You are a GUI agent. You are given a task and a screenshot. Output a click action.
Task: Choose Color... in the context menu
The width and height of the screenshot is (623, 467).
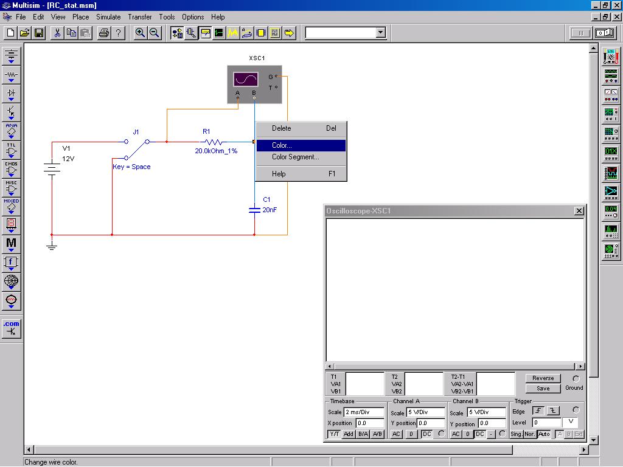click(301, 145)
